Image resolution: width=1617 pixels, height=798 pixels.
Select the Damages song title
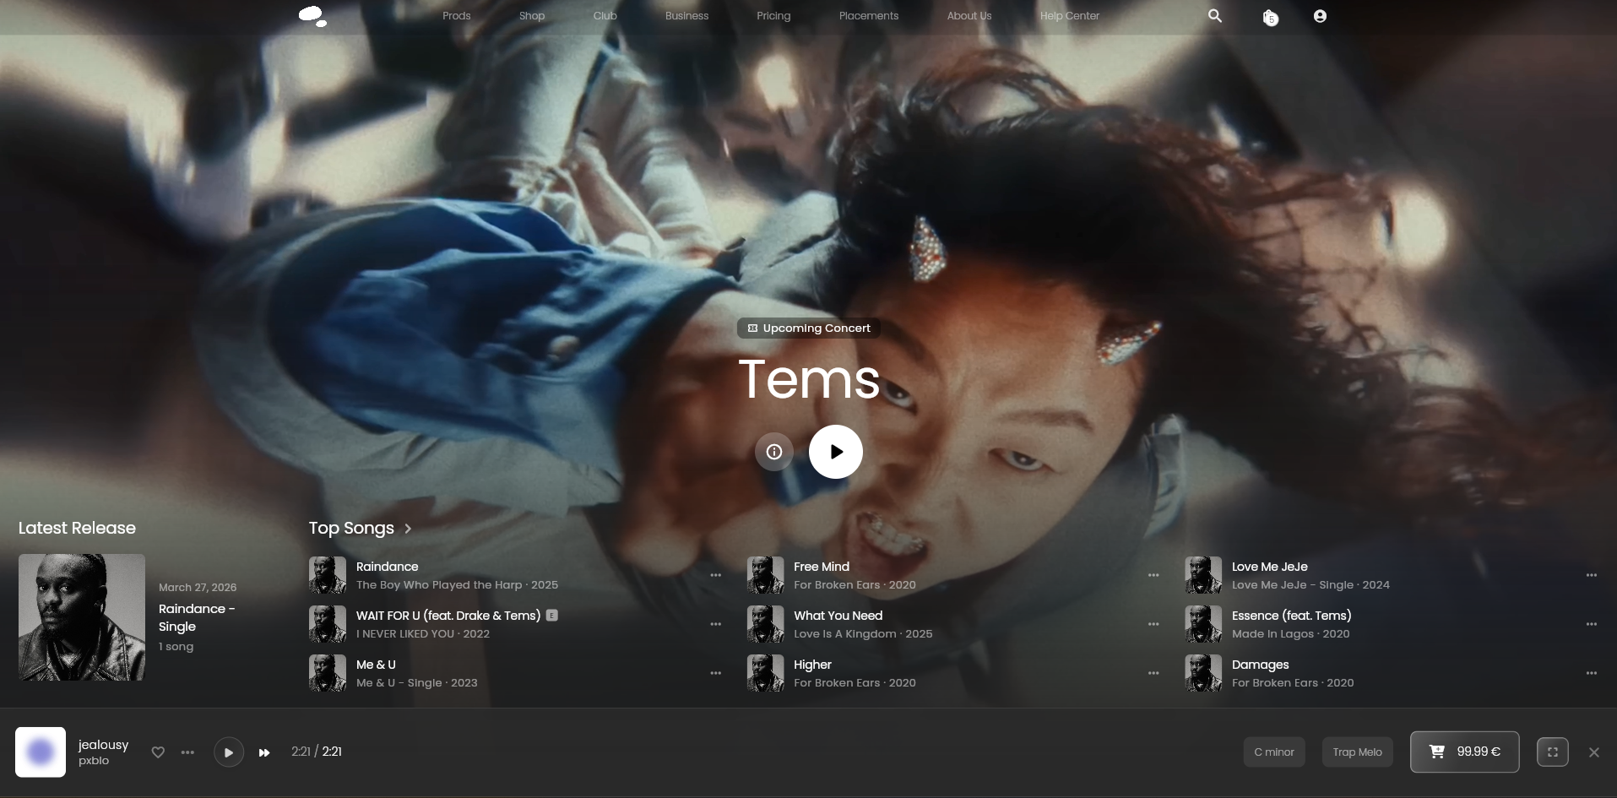(x=1261, y=665)
